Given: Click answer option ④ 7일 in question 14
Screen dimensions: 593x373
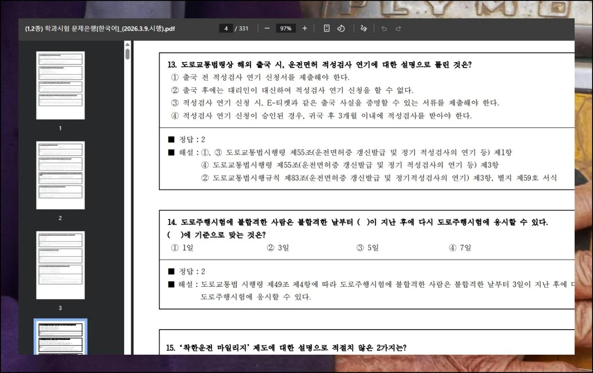Looking at the screenshot, I should [x=460, y=248].
